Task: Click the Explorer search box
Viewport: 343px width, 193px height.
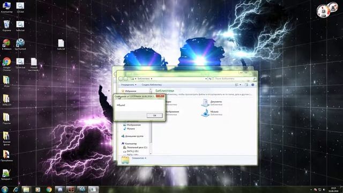Action: 235,79
